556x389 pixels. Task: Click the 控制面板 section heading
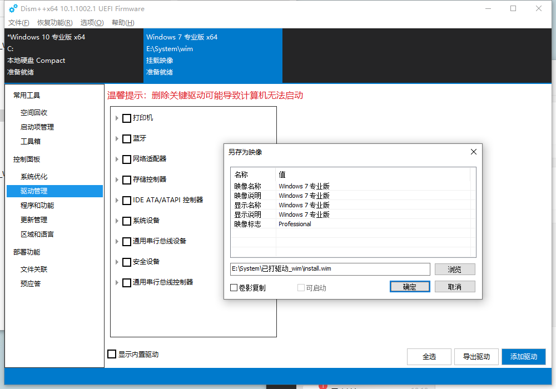click(27, 159)
